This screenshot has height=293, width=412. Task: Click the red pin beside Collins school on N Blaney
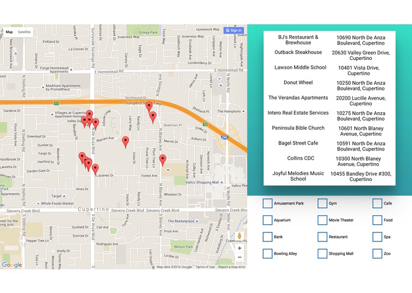coord(162,160)
